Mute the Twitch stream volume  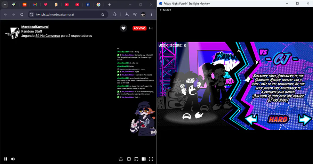click(x=13, y=159)
